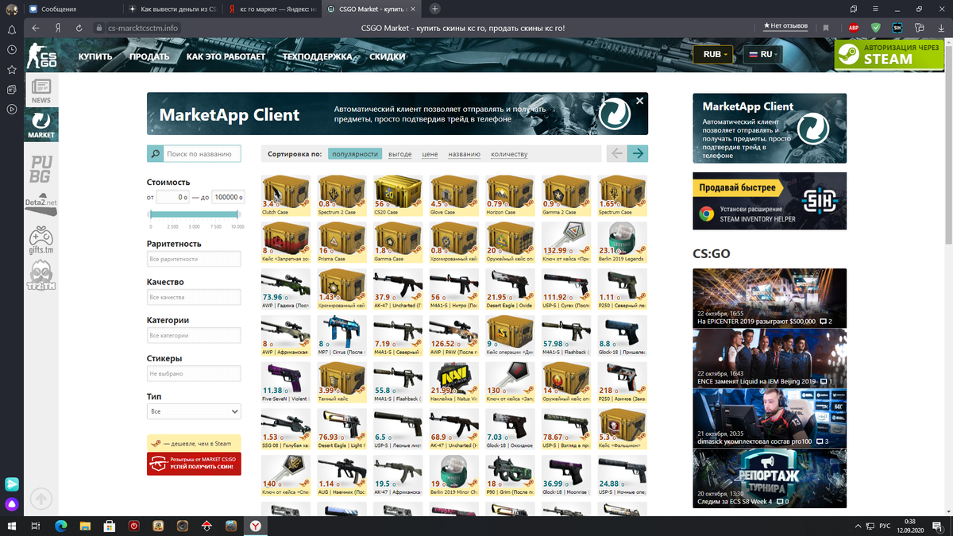Image resolution: width=953 pixels, height=536 pixels.
Task: Expand the Категории filter dropdown
Action: (x=194, y=335)
